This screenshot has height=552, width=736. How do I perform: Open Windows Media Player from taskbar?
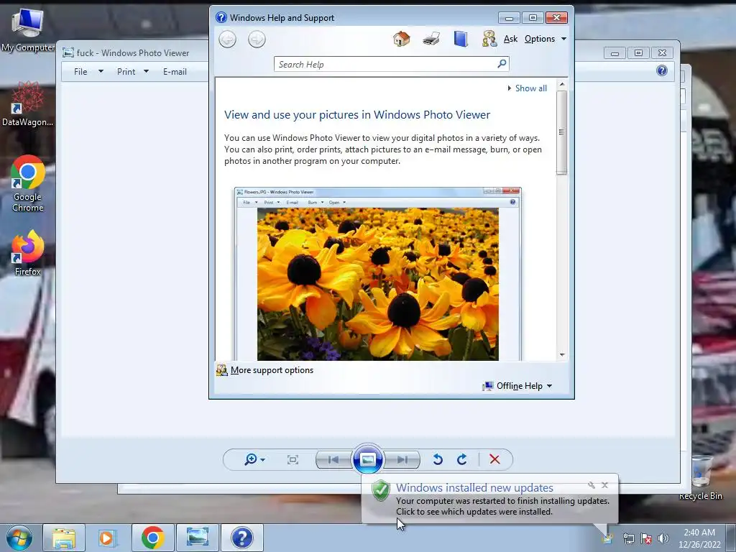[x=107, y=538]
